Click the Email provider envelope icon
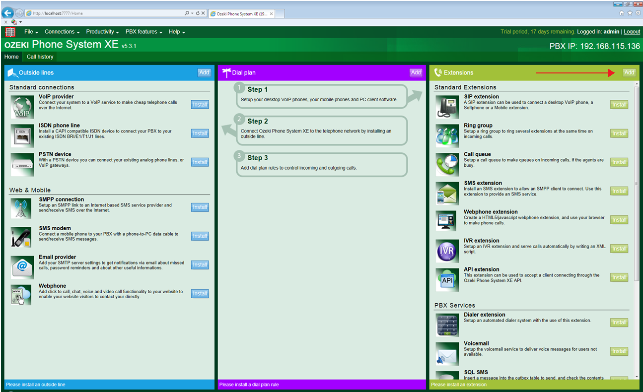 tap(22, 267)
